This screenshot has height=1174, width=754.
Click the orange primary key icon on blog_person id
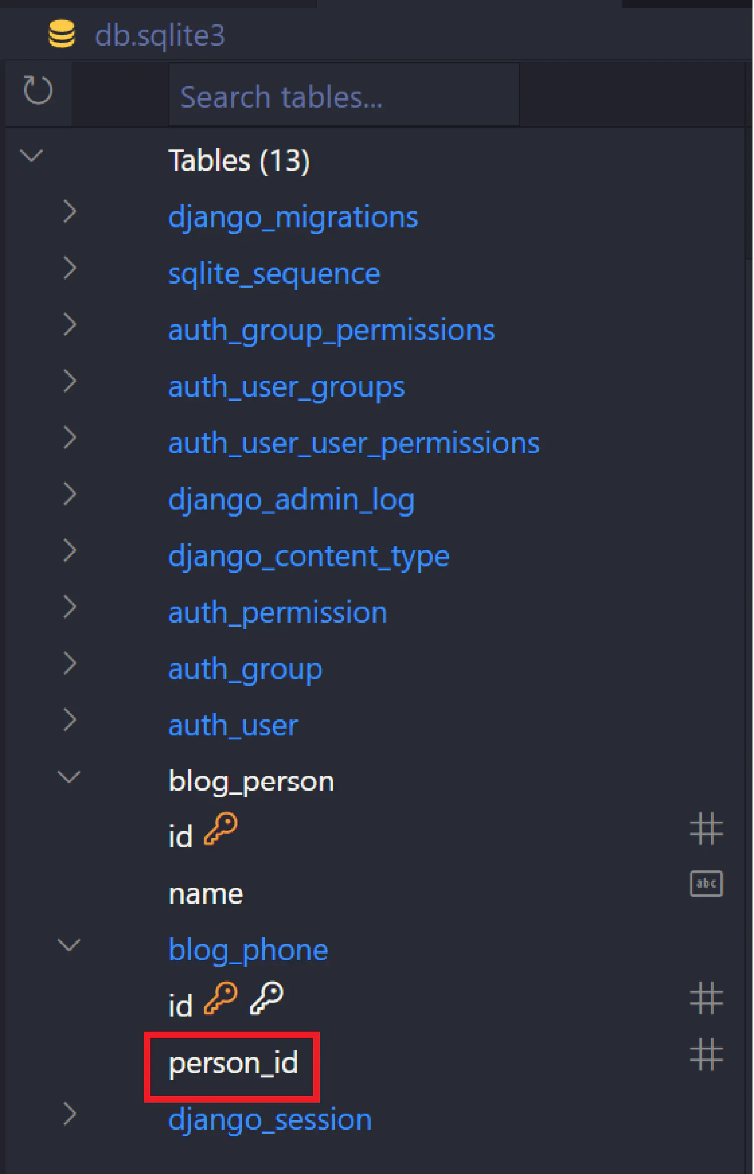(221, 829)
